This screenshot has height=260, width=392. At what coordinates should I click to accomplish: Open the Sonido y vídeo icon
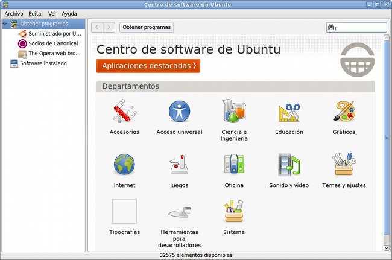point(289,164)
